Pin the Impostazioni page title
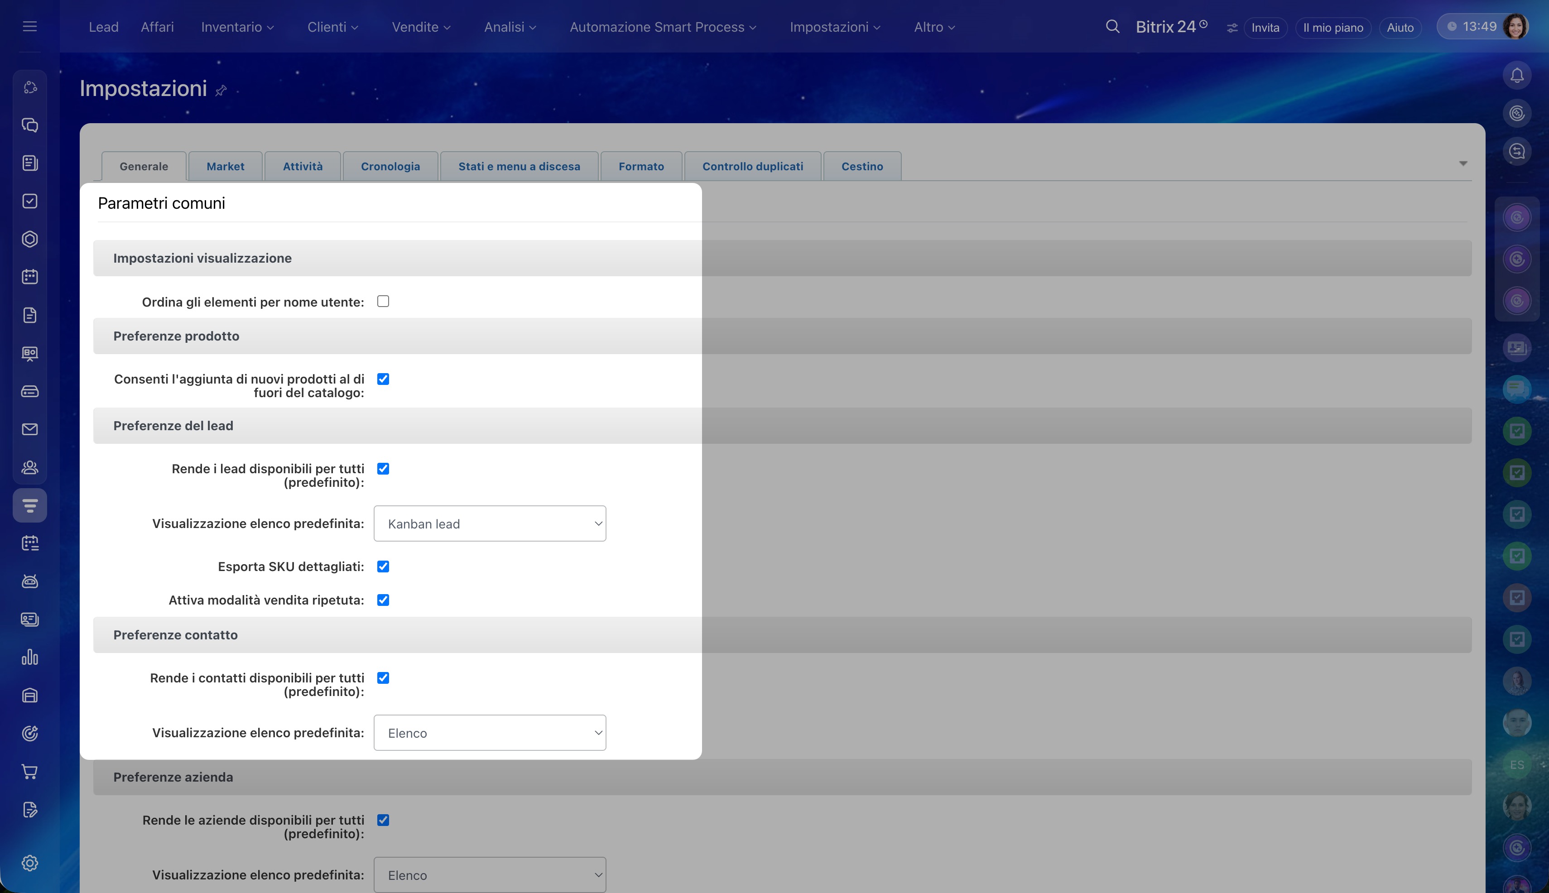The image size is (1549, 893). [x=221, y=91]
